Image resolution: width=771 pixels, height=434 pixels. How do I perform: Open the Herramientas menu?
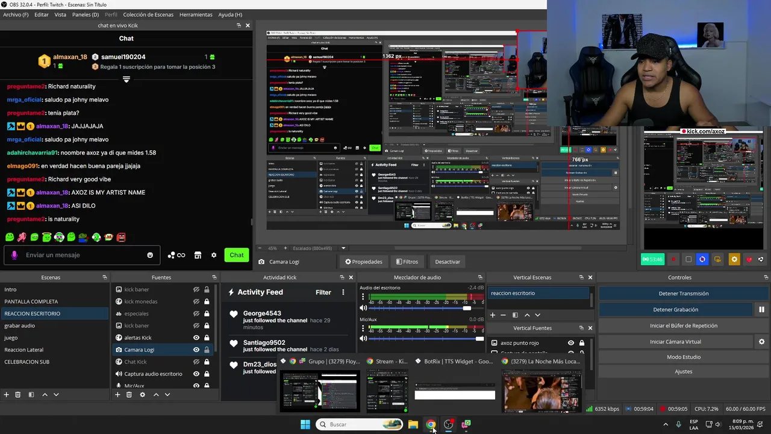click(x=196, y=14)
